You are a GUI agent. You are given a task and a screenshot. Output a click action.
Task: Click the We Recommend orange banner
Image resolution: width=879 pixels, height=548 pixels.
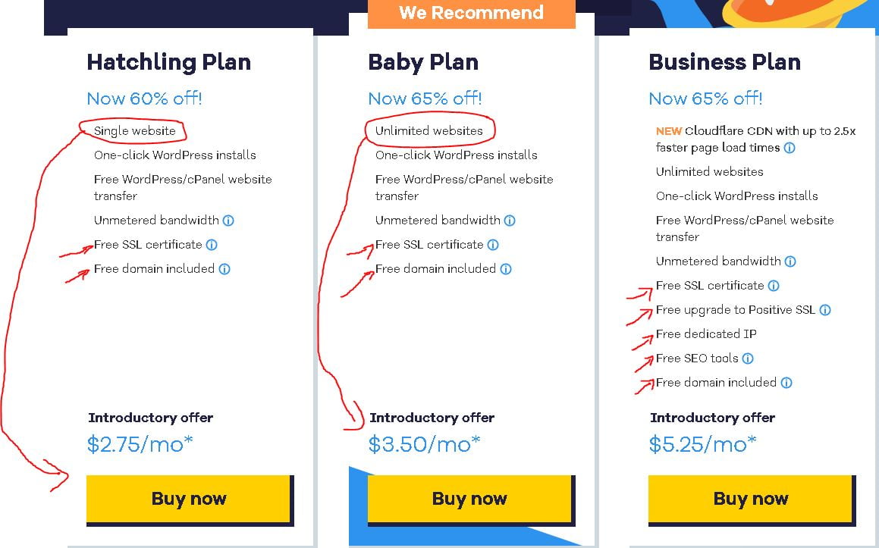[471, 14]
